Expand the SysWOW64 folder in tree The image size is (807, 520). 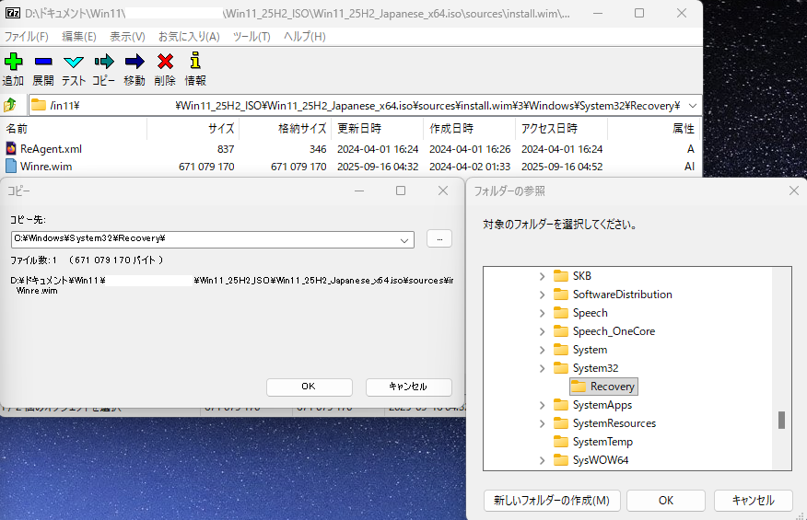[542, 460]
